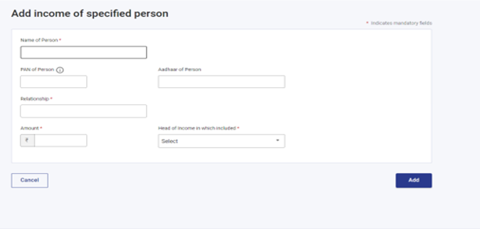Click the 'Amount' field label

click(x=30, y=128)
